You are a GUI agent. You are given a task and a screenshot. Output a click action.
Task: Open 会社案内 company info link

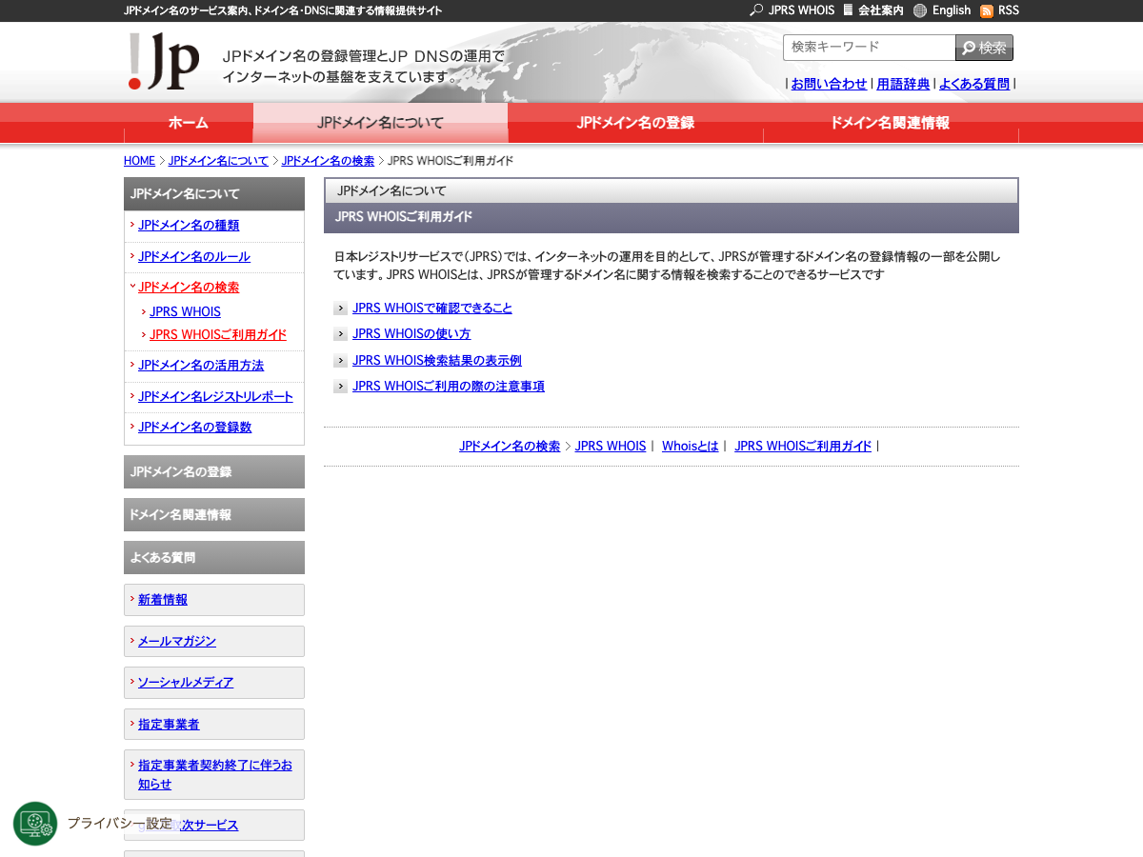pos(881,10)
